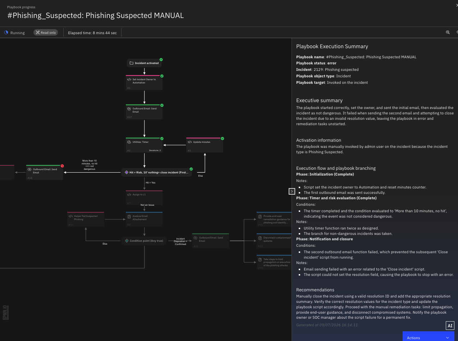Click 'Phase: Initialization (Complete)' text

point(325,174)
